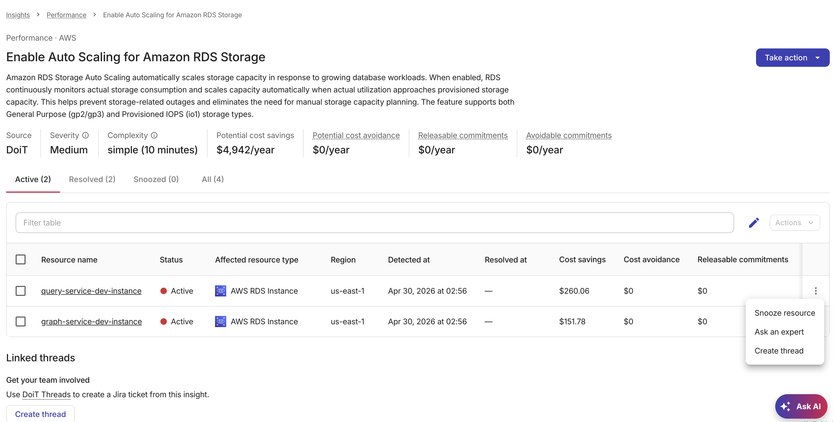Screen dimensions: 837x422
Task: Choose Snooze resource from context menu
Action: [785, 313]
